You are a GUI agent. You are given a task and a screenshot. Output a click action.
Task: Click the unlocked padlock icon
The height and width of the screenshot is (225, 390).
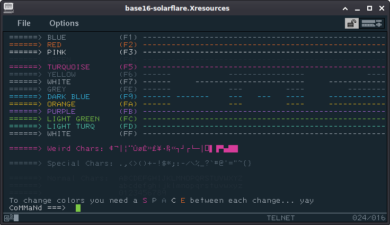pyautogui.click(x=351, y=23)
